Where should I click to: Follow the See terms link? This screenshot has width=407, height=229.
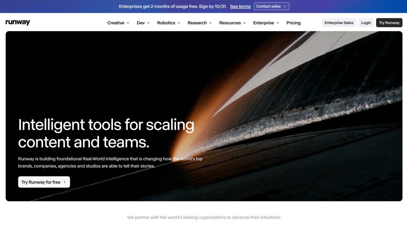240,6
